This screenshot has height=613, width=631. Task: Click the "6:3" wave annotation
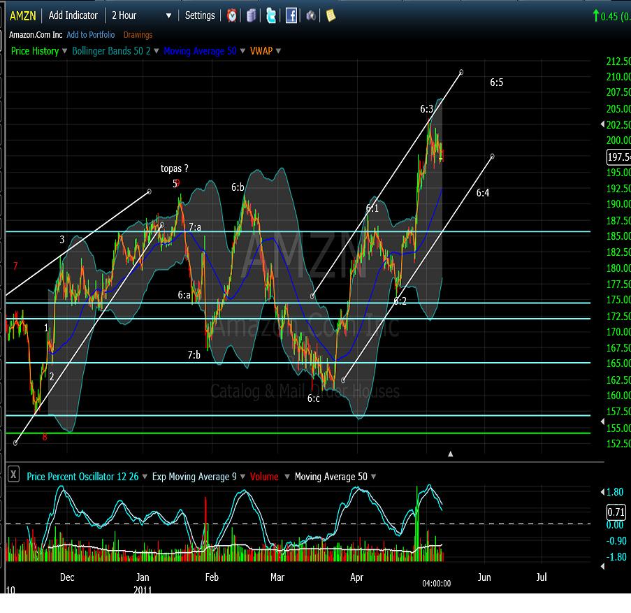(426, 108)
